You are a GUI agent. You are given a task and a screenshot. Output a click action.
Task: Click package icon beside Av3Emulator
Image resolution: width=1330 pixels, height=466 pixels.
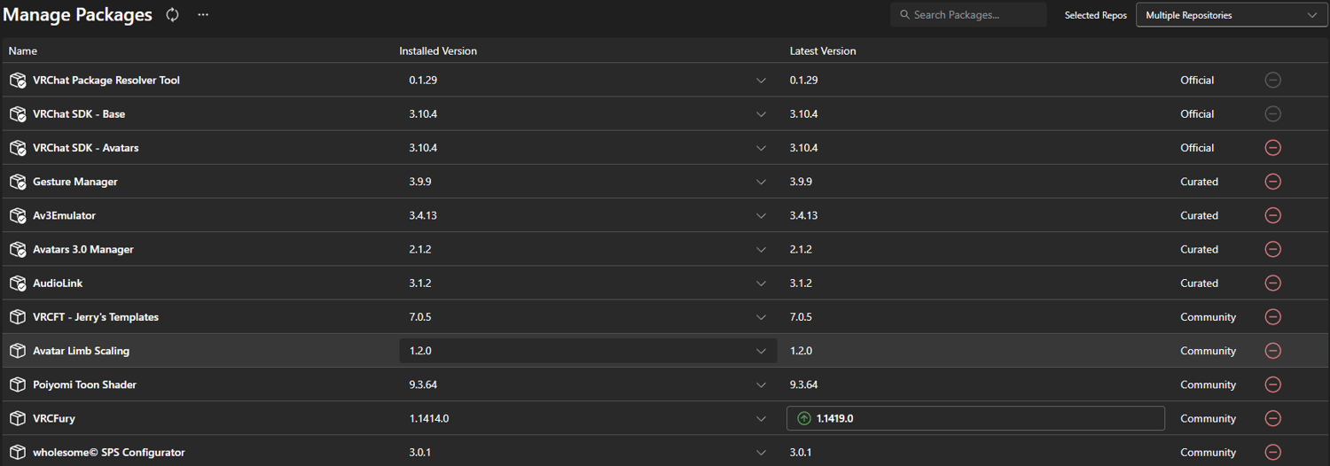(18, 215)
